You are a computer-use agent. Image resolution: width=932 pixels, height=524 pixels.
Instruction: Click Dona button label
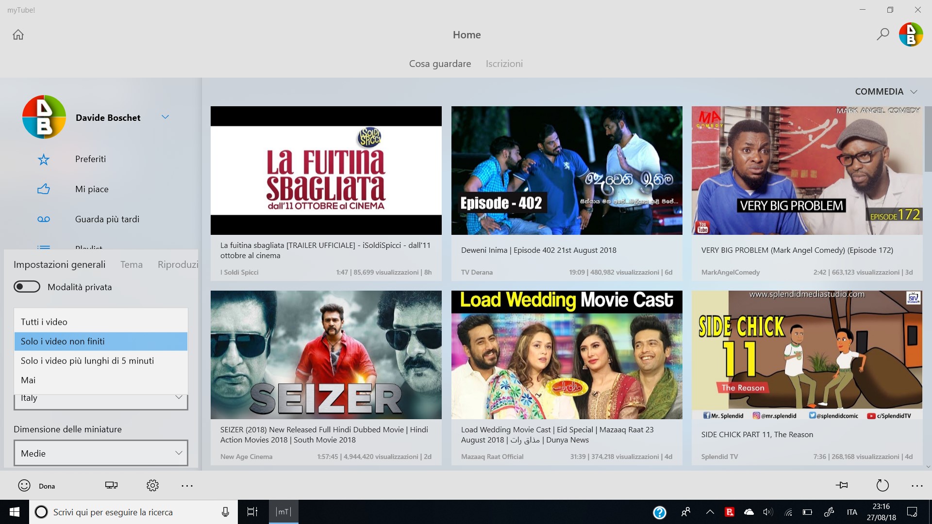[x=47, y=486]
